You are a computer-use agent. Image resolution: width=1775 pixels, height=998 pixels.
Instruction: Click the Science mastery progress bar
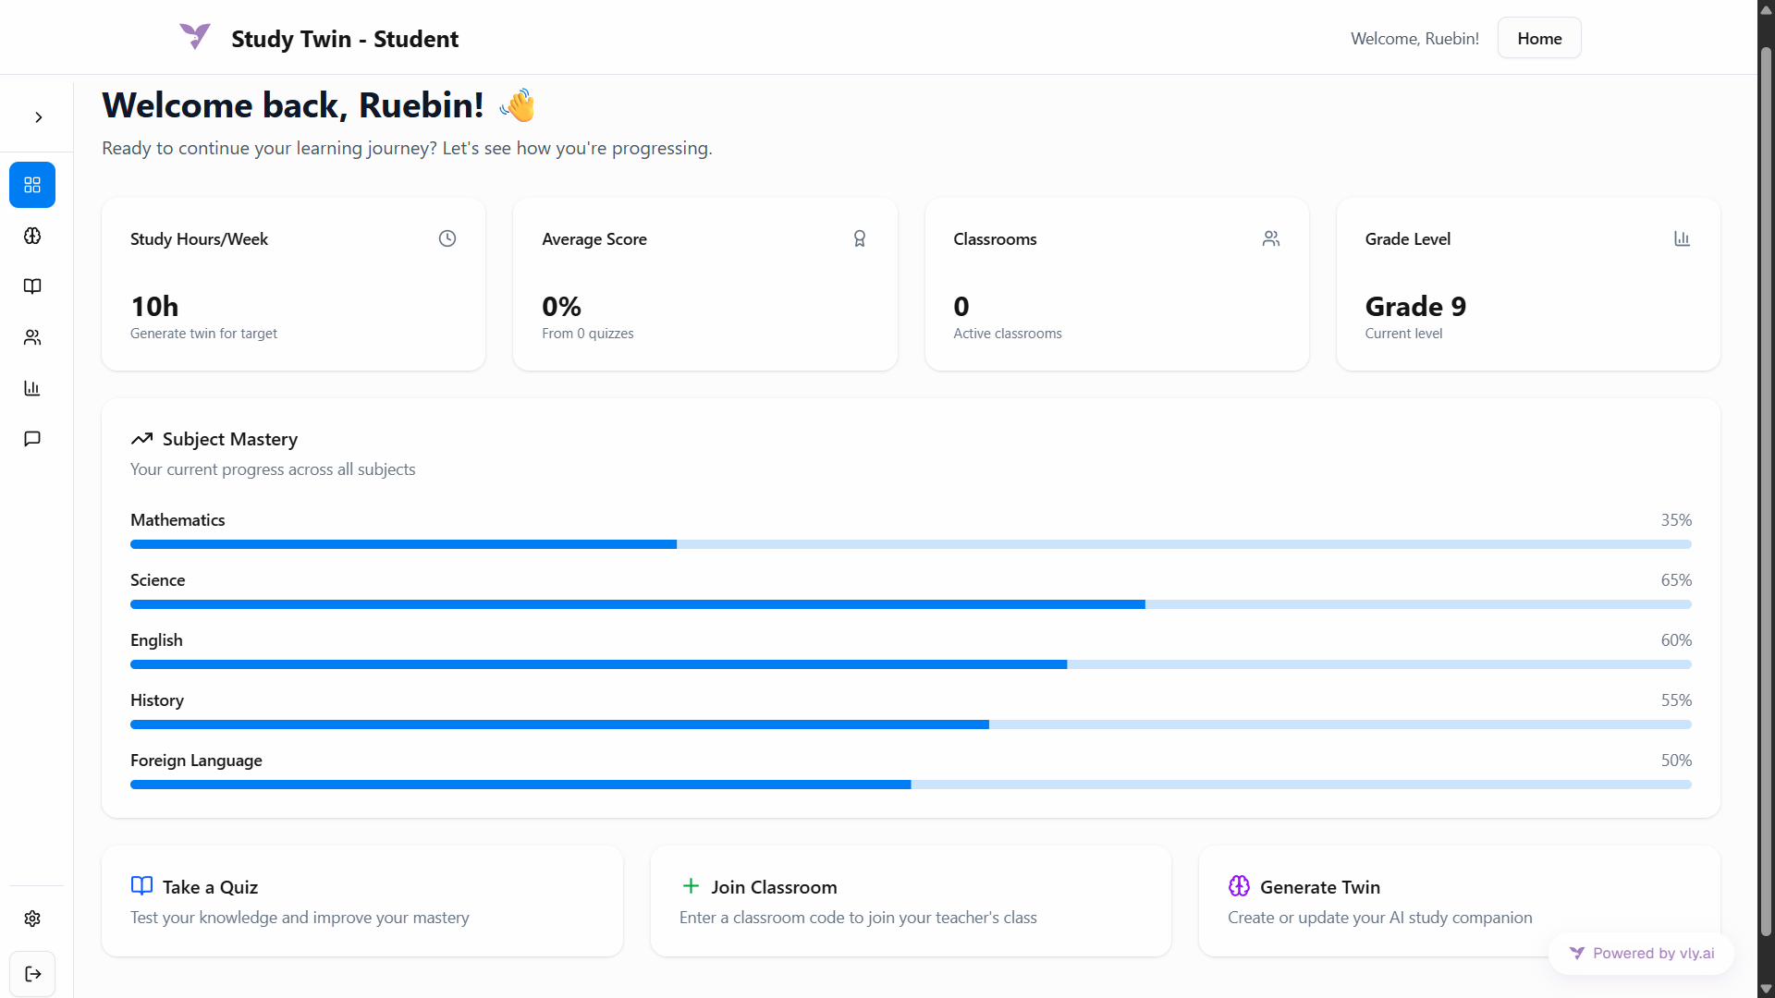coord(911,604)
